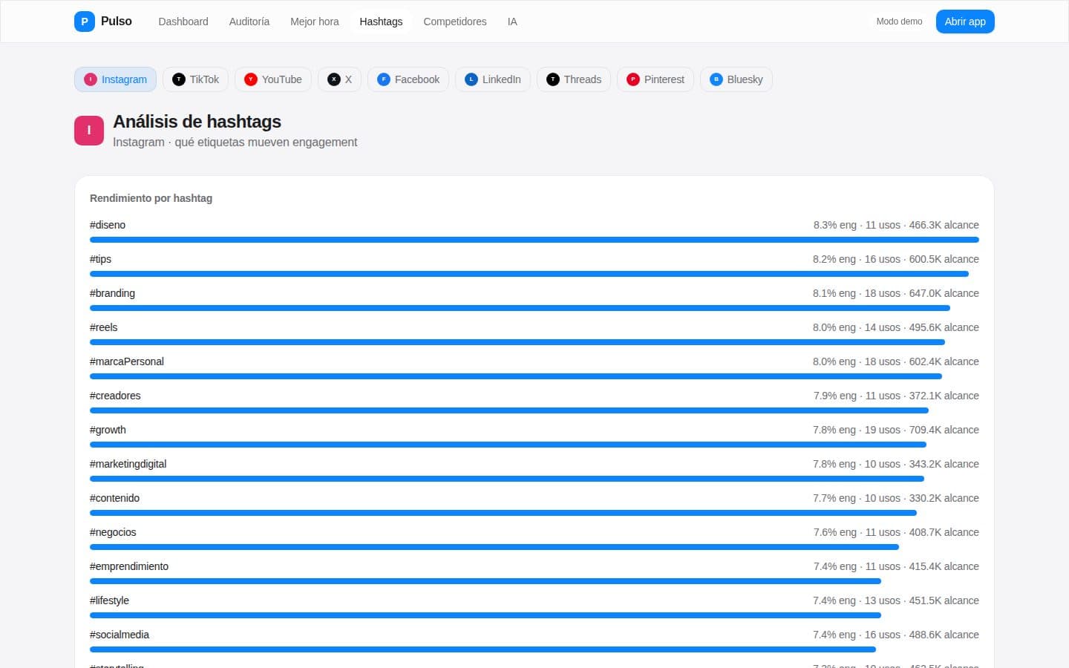Open the Dashboard tab

click(x=183, y=22)
